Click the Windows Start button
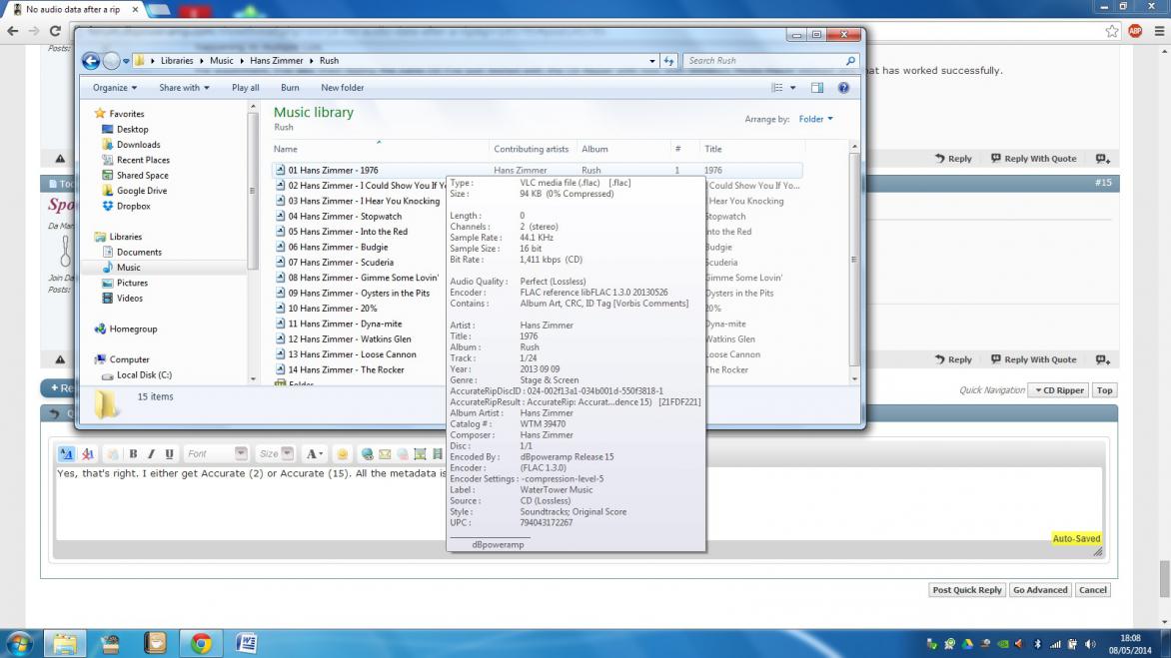The width and height of the screenshot is (1171, 658). (19, 643)
